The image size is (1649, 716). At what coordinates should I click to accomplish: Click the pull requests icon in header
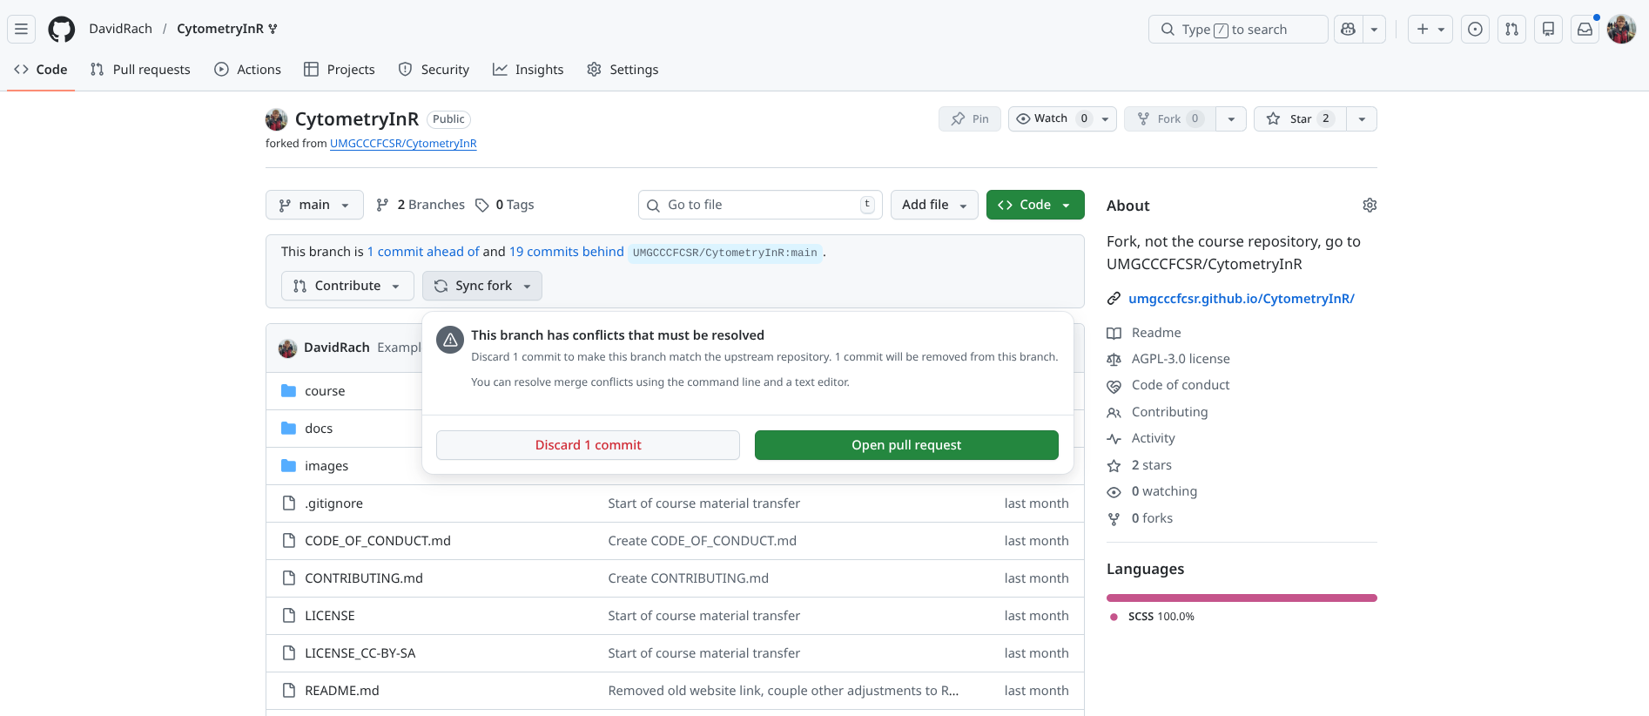coord(1511,30)
